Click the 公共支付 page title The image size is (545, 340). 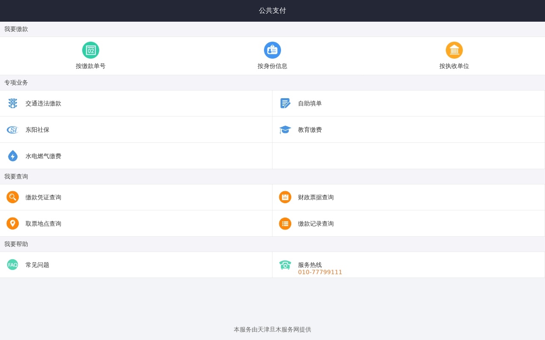tap(272, 11)
